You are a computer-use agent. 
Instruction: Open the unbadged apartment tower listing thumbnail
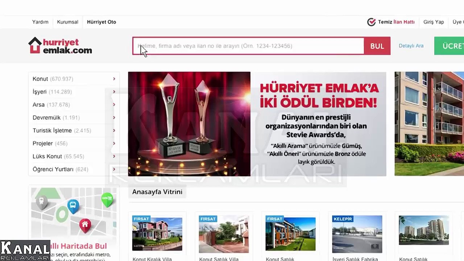pyautogui.click(x=424, y=230)
